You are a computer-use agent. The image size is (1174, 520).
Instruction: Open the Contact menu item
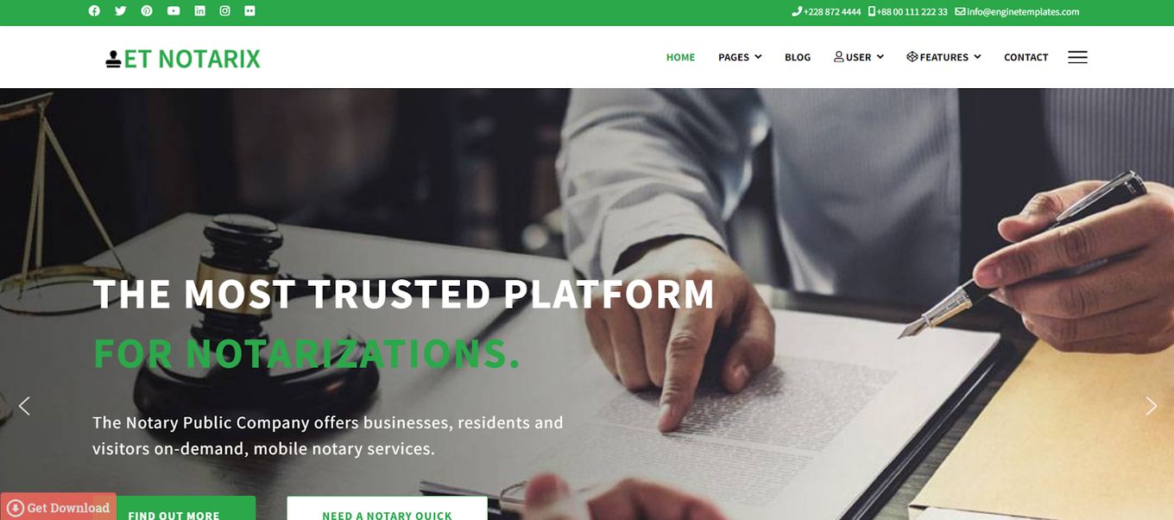point(1026,57)
